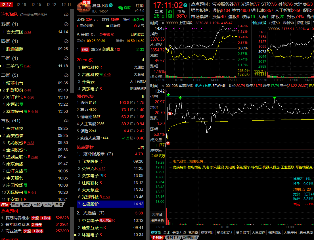Switch to the 创业板指 index tab
314x240 pixels.
click(x=259, y=23)
